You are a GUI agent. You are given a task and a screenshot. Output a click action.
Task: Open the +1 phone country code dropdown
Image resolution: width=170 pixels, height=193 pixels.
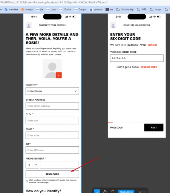click(32, 165)
